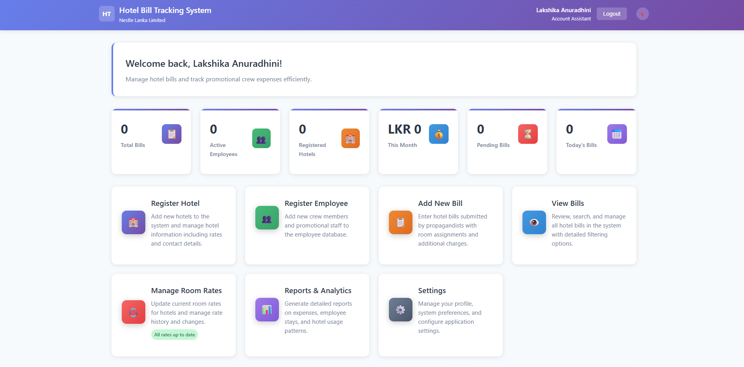The height and width of the screenshot is (367, 744).
Task: Click the Registered Hotels building icon
Action: click(x=350, y=138)
